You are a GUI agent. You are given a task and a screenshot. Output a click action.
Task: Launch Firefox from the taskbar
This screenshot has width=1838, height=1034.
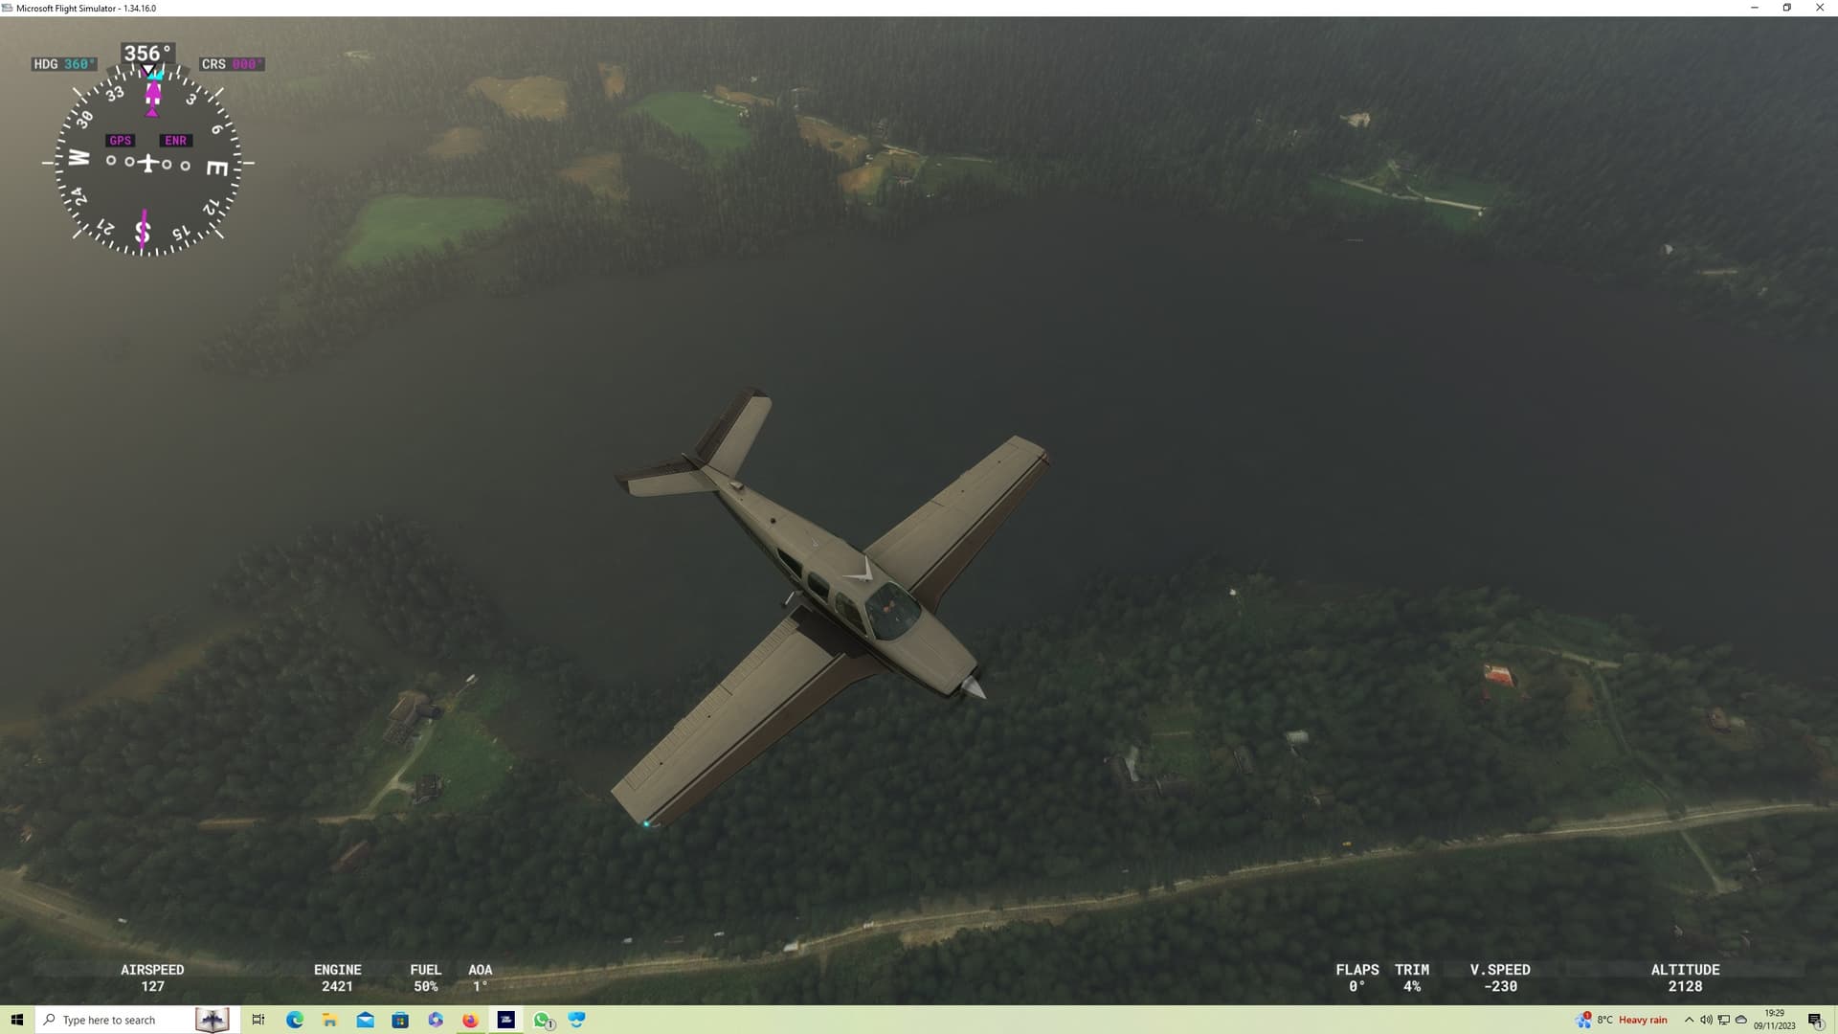click(x=470, y=1020)
